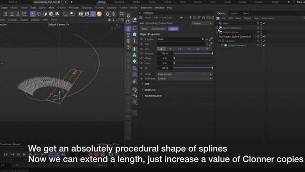Toggle the X axis lock icon
Viewport: 305px width, 172px height.
[6, 14]
